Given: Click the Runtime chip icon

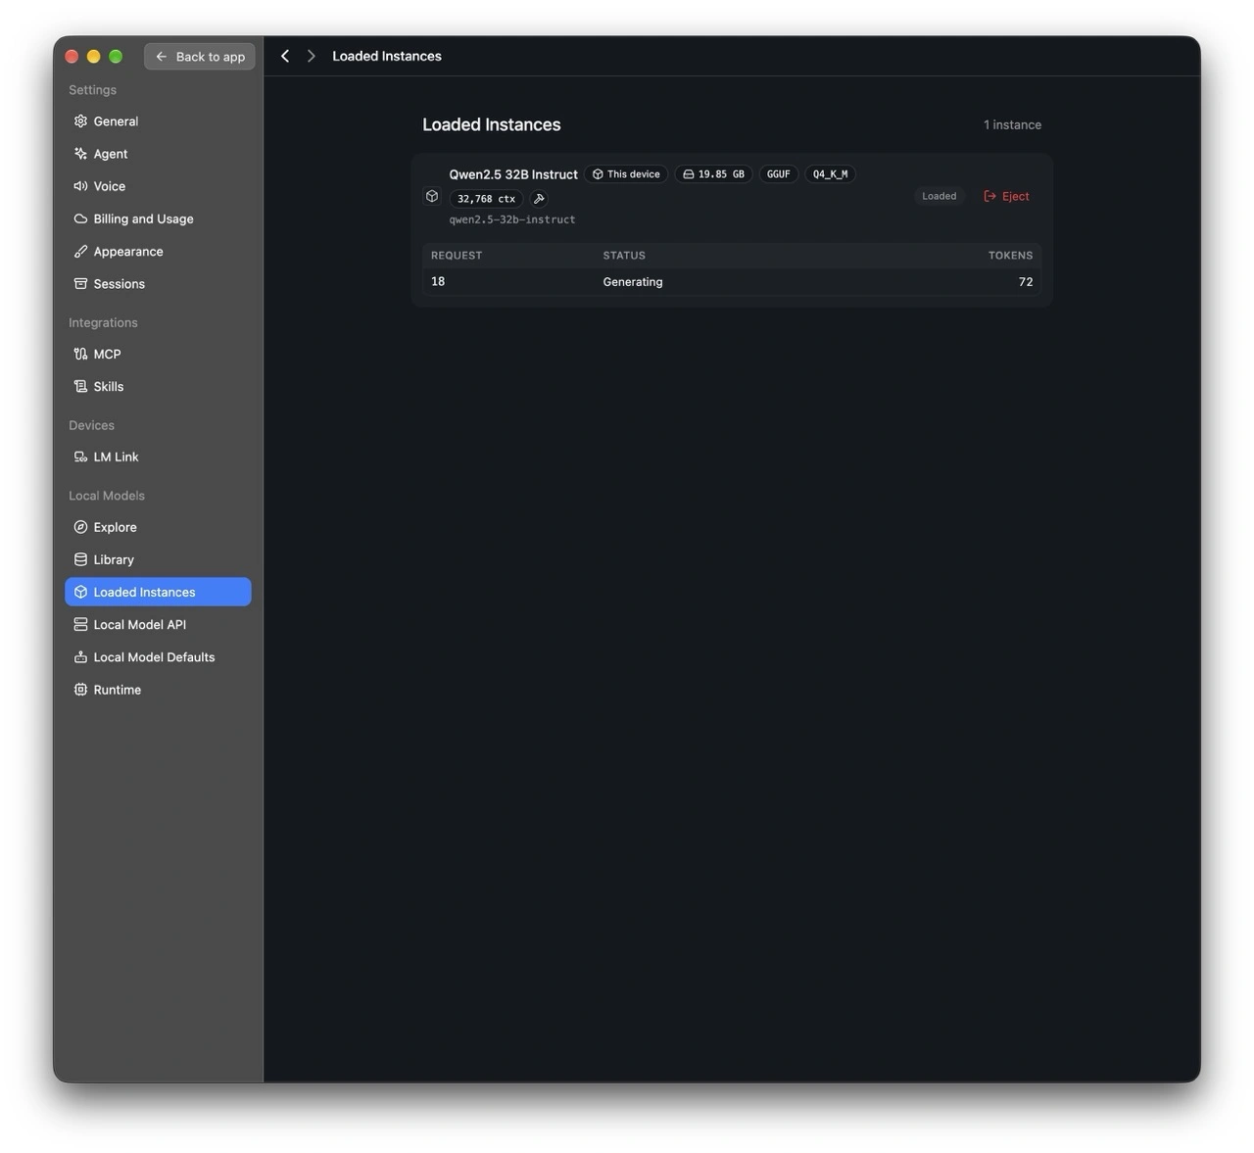Looking at the screenshot, I should pos(80,690).
